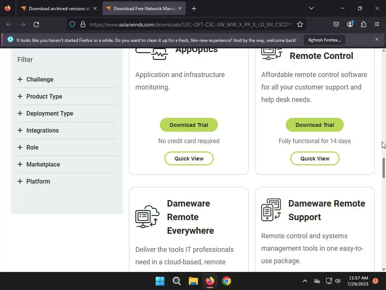The width and height of the screenshot is (386, 290).
Task: Launch Google Chrome from taskbar
Action: [x=227, y=281]
